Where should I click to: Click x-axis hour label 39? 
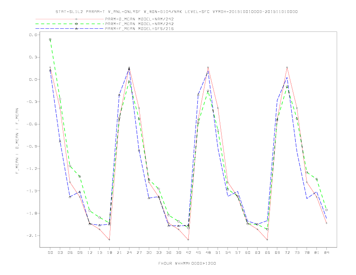pyautogui.click(x=178, y=253)
